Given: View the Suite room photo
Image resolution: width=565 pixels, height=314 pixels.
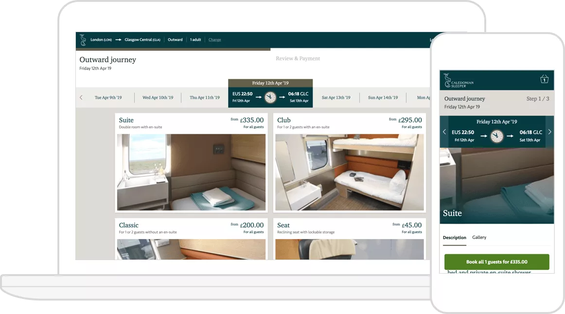Looking at the screenshot, I should [x=191, y=173].
